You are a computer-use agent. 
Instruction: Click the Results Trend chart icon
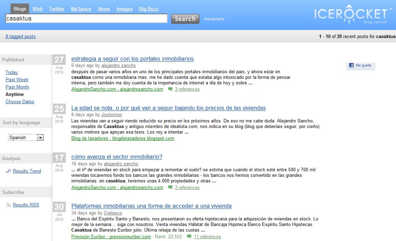click(8, 171)
